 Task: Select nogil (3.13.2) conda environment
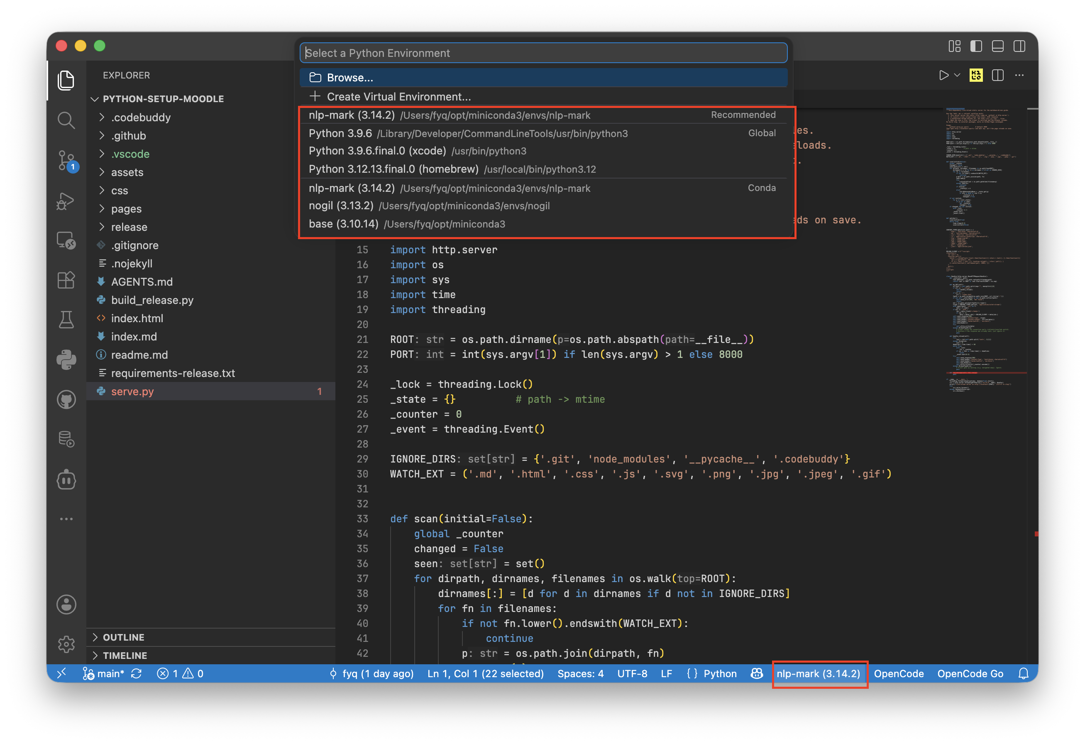point(543,206)
